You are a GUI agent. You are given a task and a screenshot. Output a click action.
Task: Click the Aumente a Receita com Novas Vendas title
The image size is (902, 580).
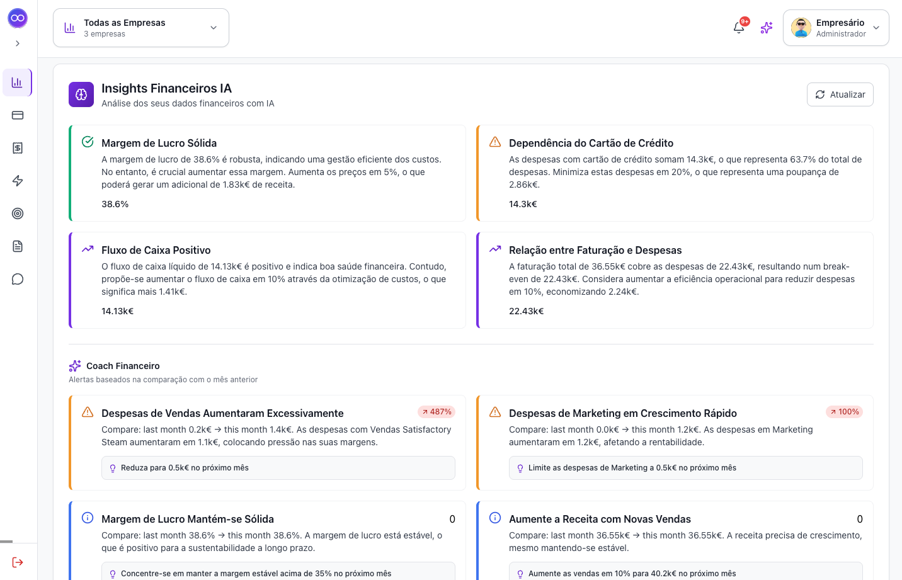(600, 519)
